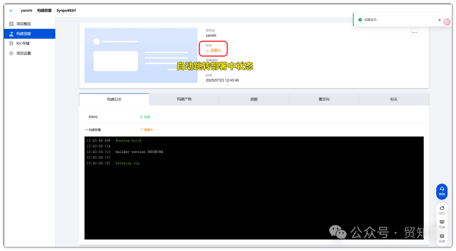Click the orange 部署中 log status
The image size is (456, 251).
(x=149, y=130)
